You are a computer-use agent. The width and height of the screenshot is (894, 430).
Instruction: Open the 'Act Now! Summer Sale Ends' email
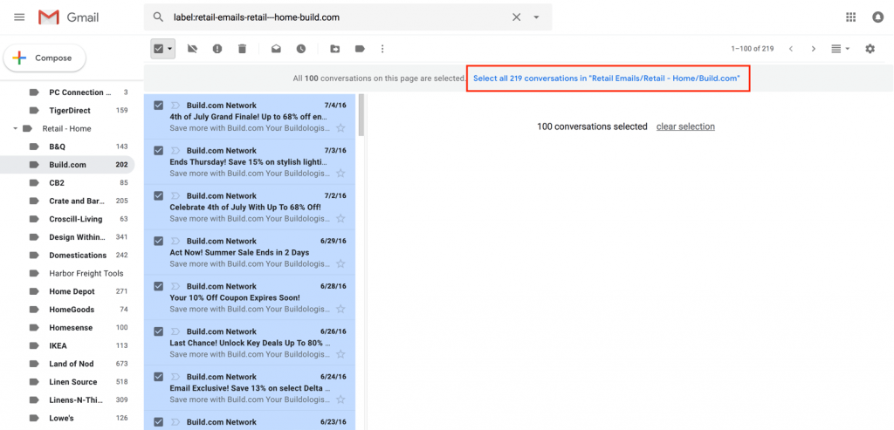pyautogui.click(x=250, y=252)
